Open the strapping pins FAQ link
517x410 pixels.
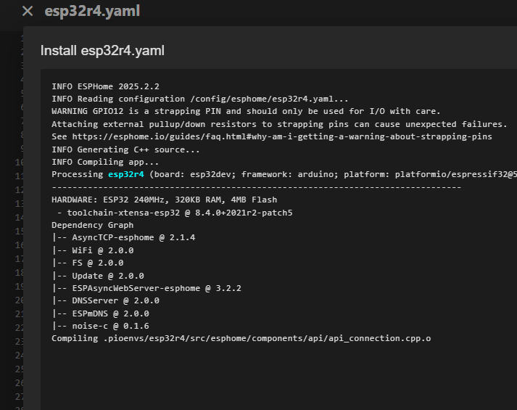click(x=281, y=136)
